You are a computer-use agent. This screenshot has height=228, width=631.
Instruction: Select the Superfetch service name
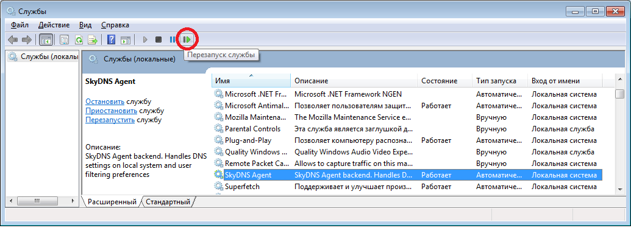pyautogui.click(x=242, y=187)
